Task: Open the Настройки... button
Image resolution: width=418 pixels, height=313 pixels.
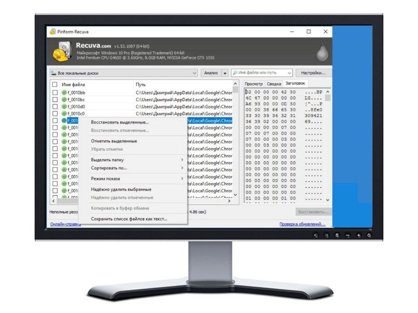Action: (313, 73)
